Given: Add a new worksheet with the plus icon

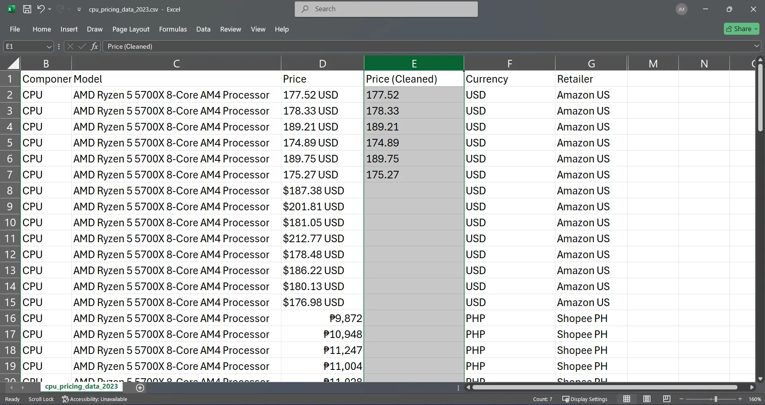Looking at the screenshot, I should tap(140, 387).
